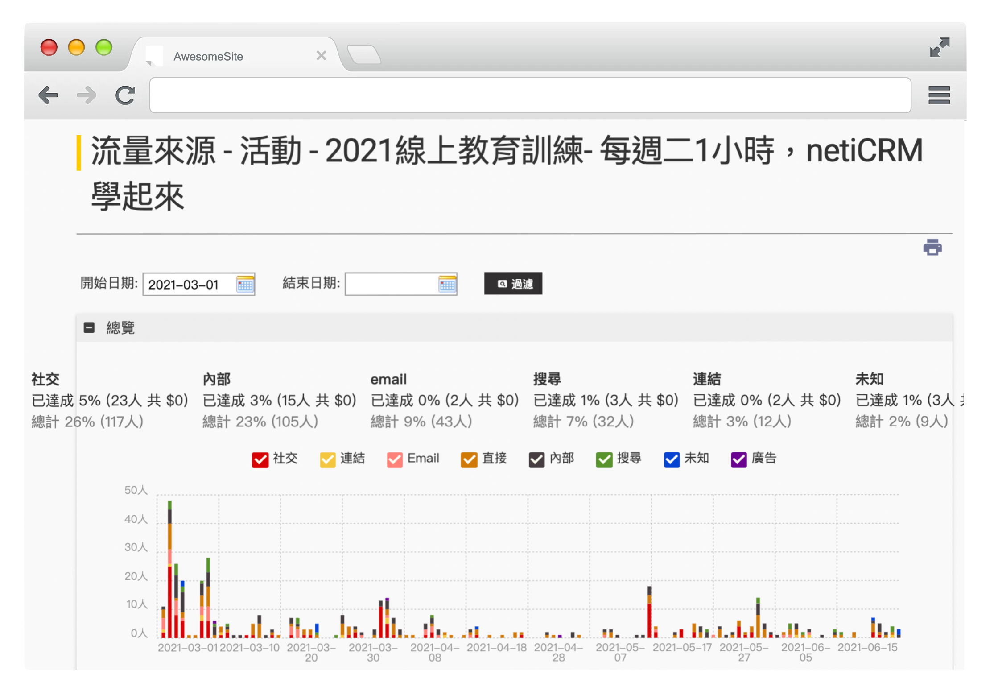
Task: Click the 搜尋 summary heading
Action: [x=547, y=379]
